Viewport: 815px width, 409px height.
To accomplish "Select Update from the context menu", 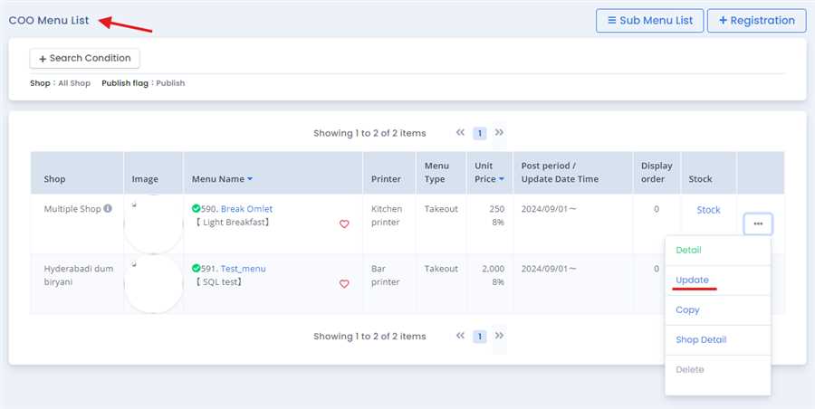I will [693, 280].
